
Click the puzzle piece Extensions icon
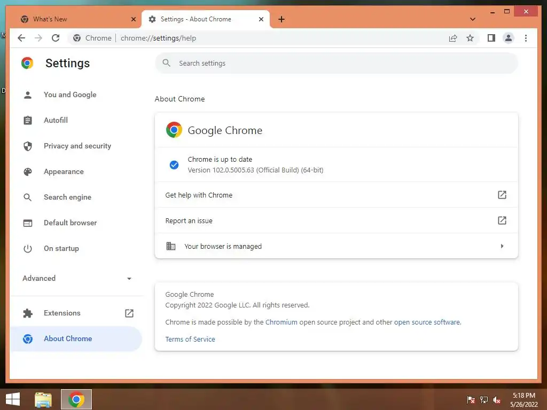point(28,313)
